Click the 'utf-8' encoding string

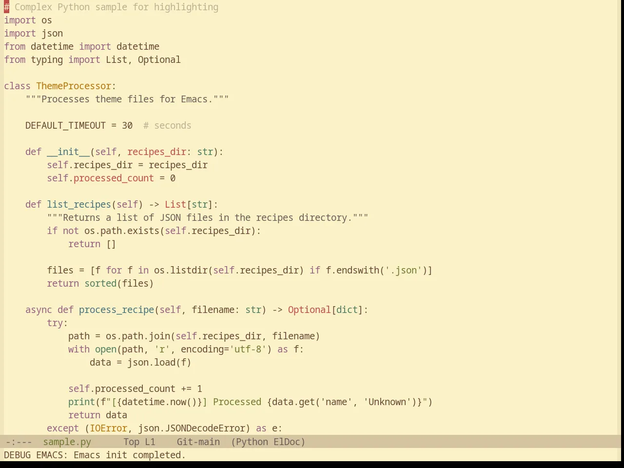[248, 349]
